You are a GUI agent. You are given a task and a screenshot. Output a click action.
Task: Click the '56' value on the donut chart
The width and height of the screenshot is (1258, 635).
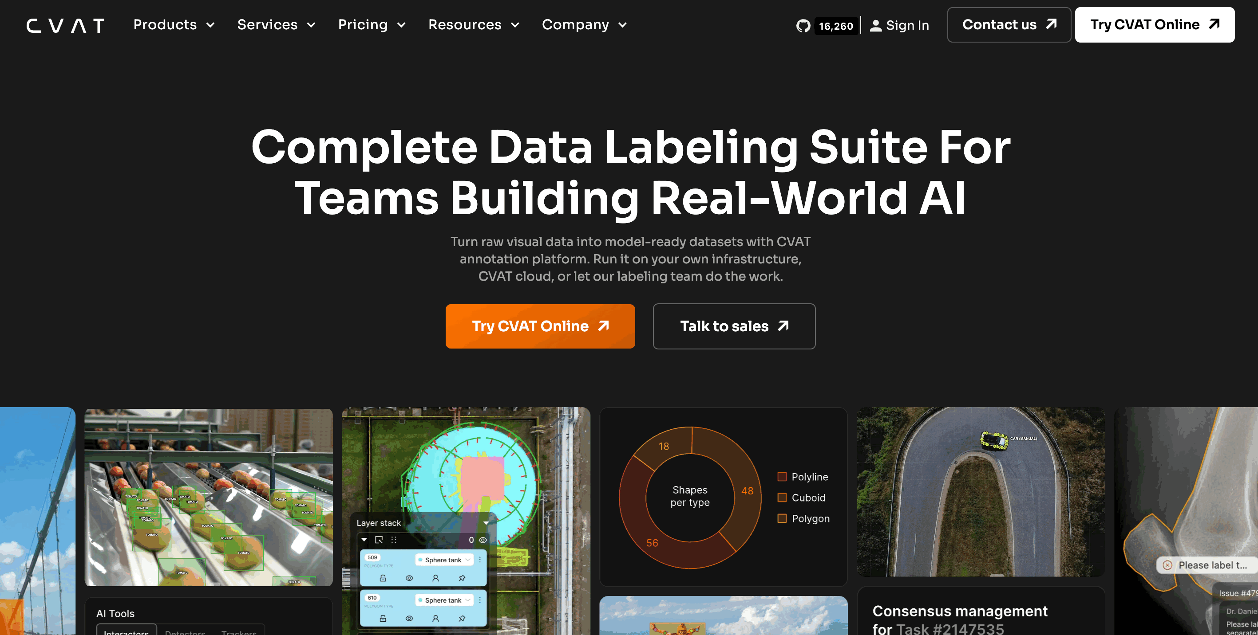(652, 543)
